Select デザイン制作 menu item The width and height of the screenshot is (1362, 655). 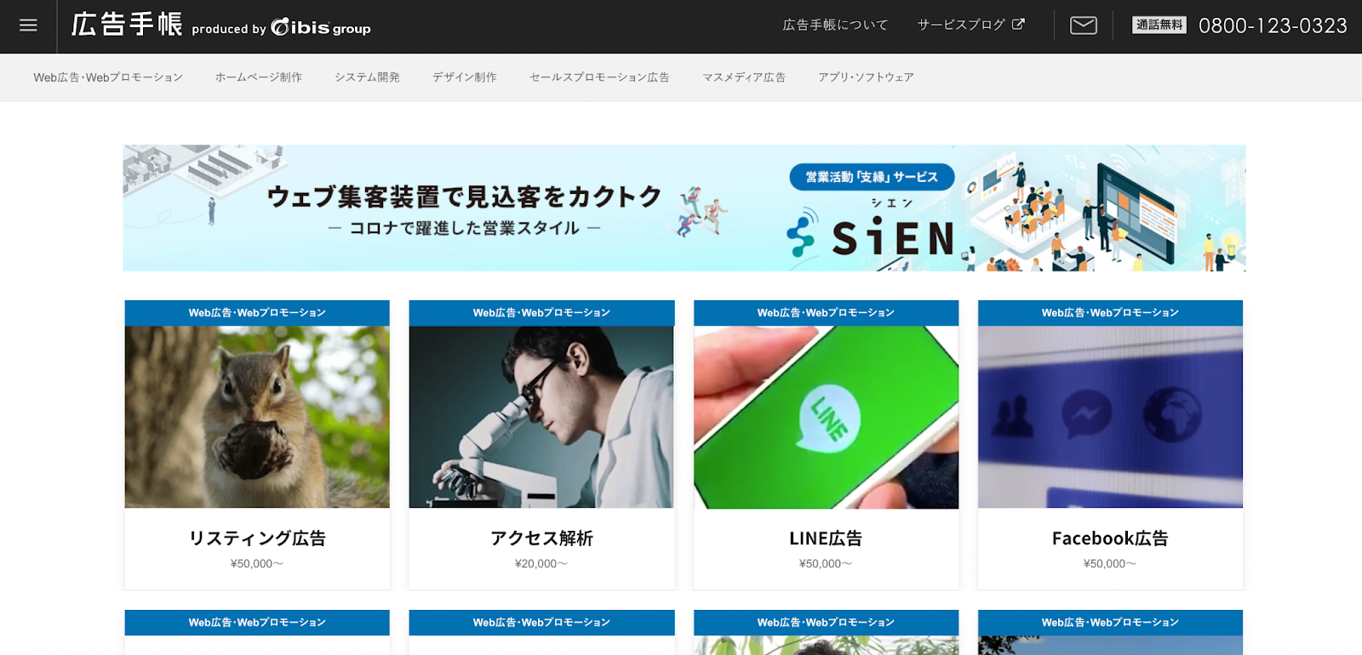[465, 77]
